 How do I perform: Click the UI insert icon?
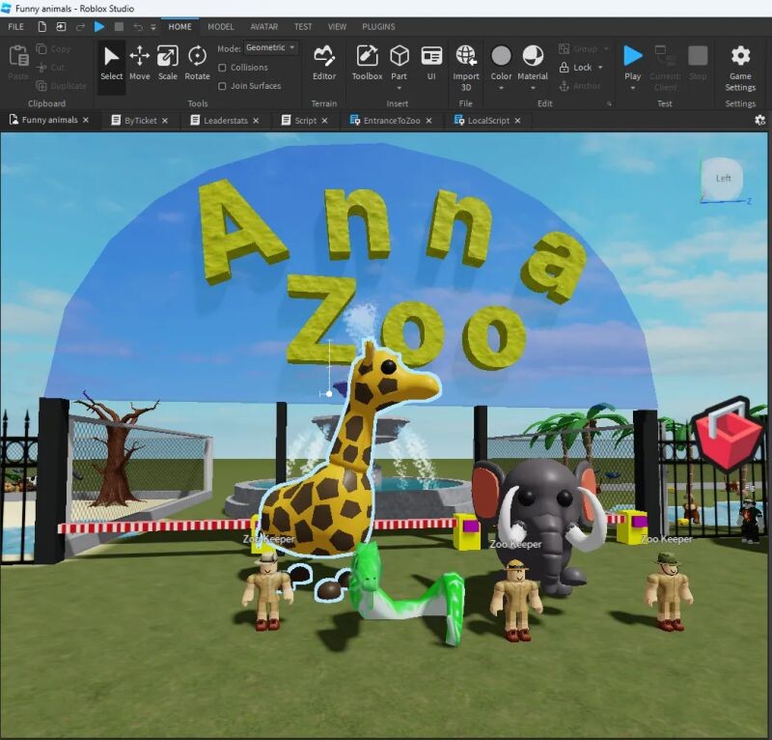pyautogui.click(x=431, y=62)
